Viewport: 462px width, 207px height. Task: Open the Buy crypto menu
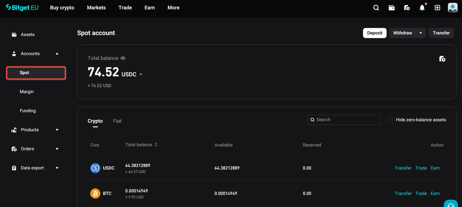coord(62,8)
